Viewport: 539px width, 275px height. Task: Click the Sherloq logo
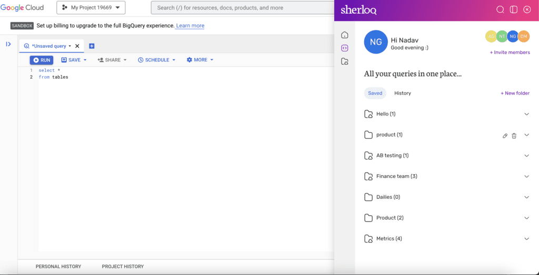[x=358, y=10]
